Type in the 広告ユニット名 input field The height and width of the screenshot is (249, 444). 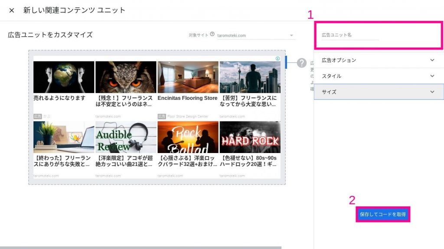point(350,35)
